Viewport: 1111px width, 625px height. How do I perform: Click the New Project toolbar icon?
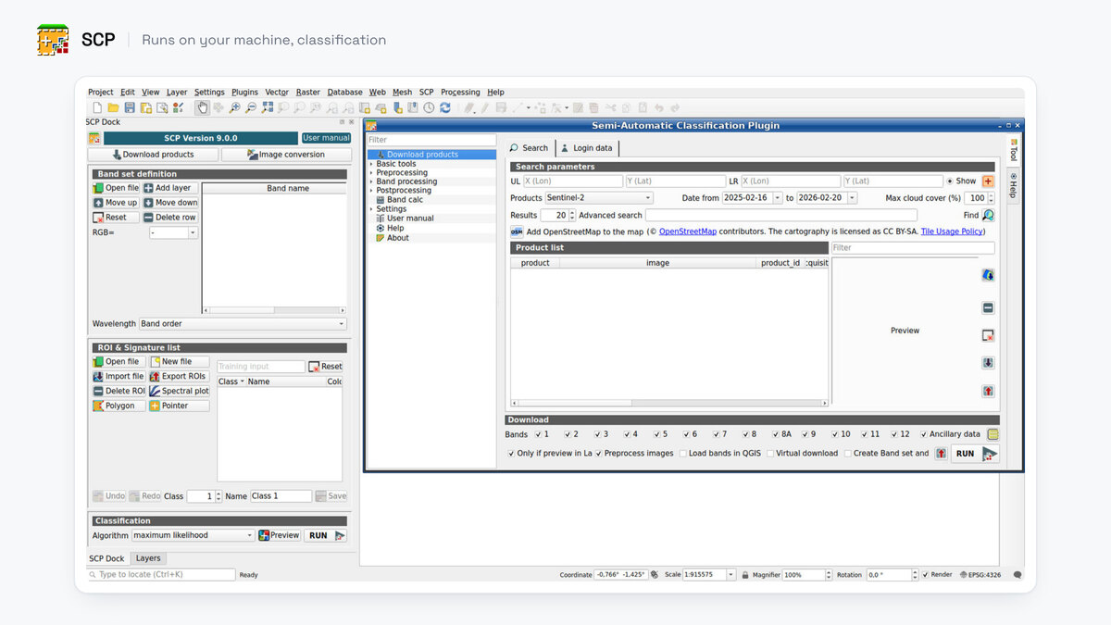(x=97, y=107)
